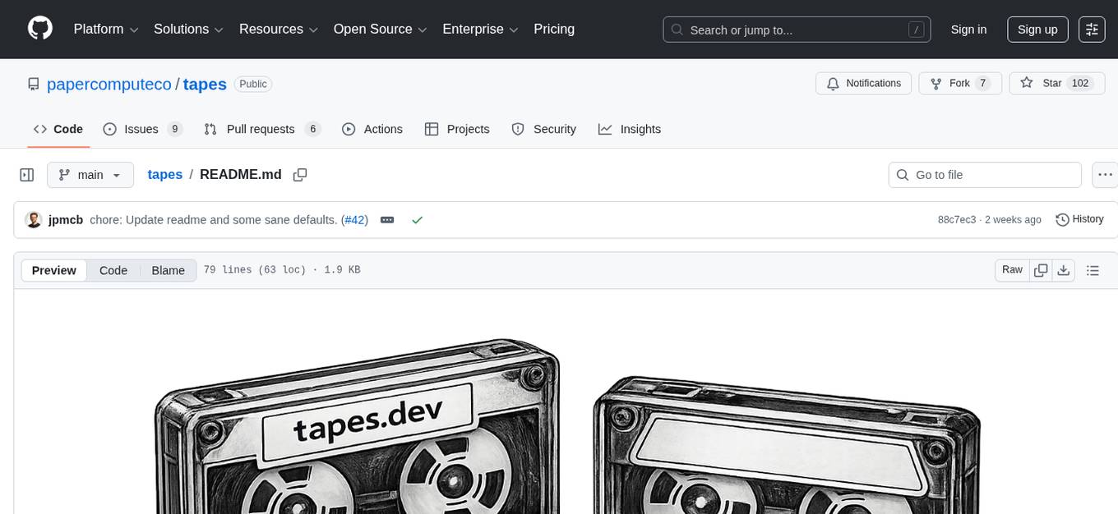
Task: Open the README outline panel
Action: click(x=1093, y=269)
